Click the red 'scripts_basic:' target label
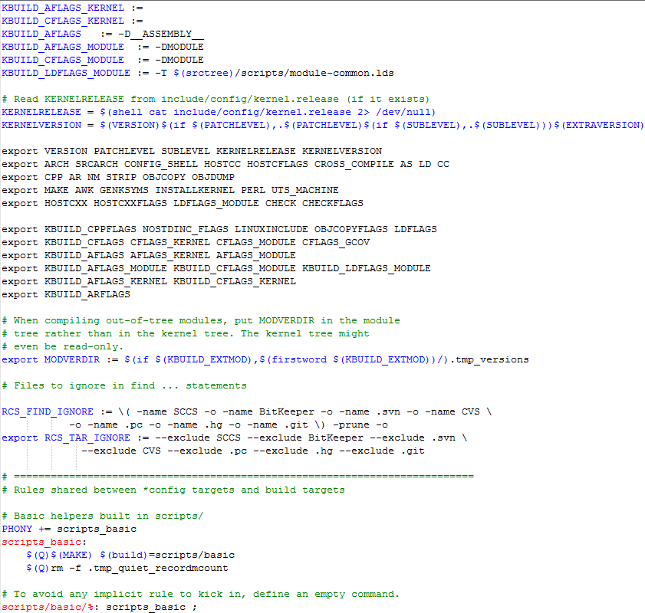Viewport: 645px width, 613px height. pos(44,543)
